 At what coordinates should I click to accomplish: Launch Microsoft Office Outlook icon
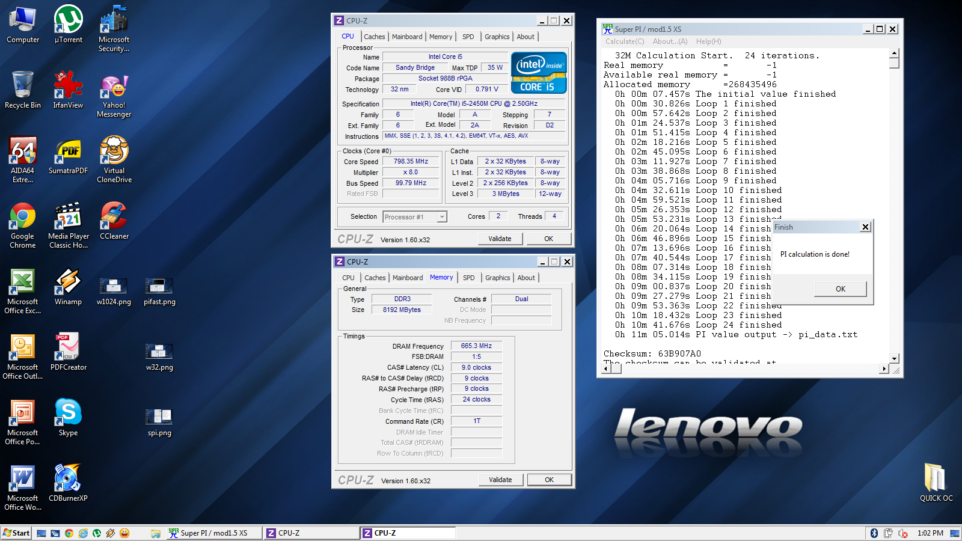(x=23, y=356)
